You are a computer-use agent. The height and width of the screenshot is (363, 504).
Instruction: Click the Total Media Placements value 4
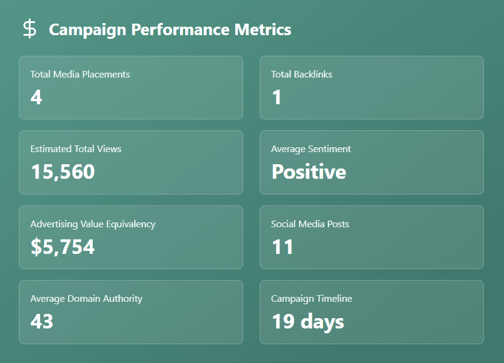pos(36,97)
